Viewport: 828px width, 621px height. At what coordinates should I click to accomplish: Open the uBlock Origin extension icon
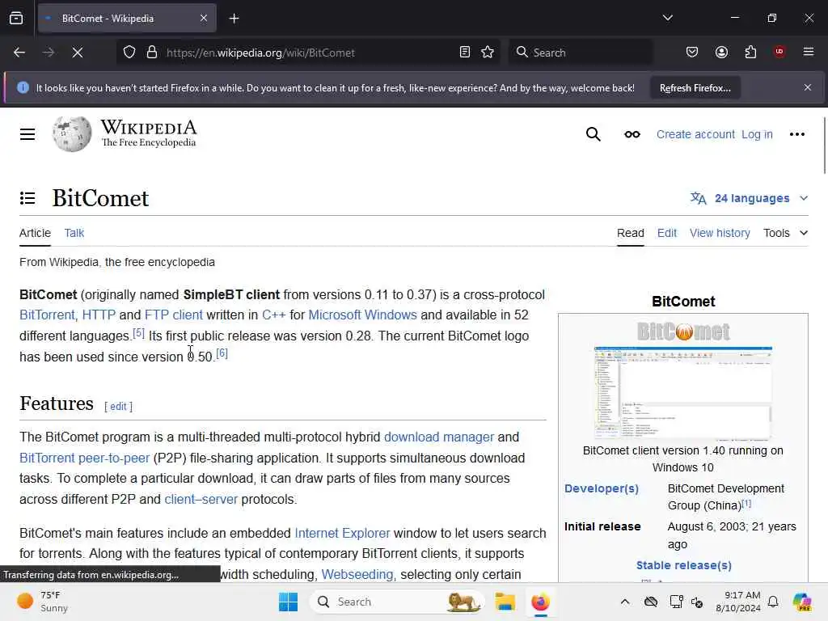(779, 52)
